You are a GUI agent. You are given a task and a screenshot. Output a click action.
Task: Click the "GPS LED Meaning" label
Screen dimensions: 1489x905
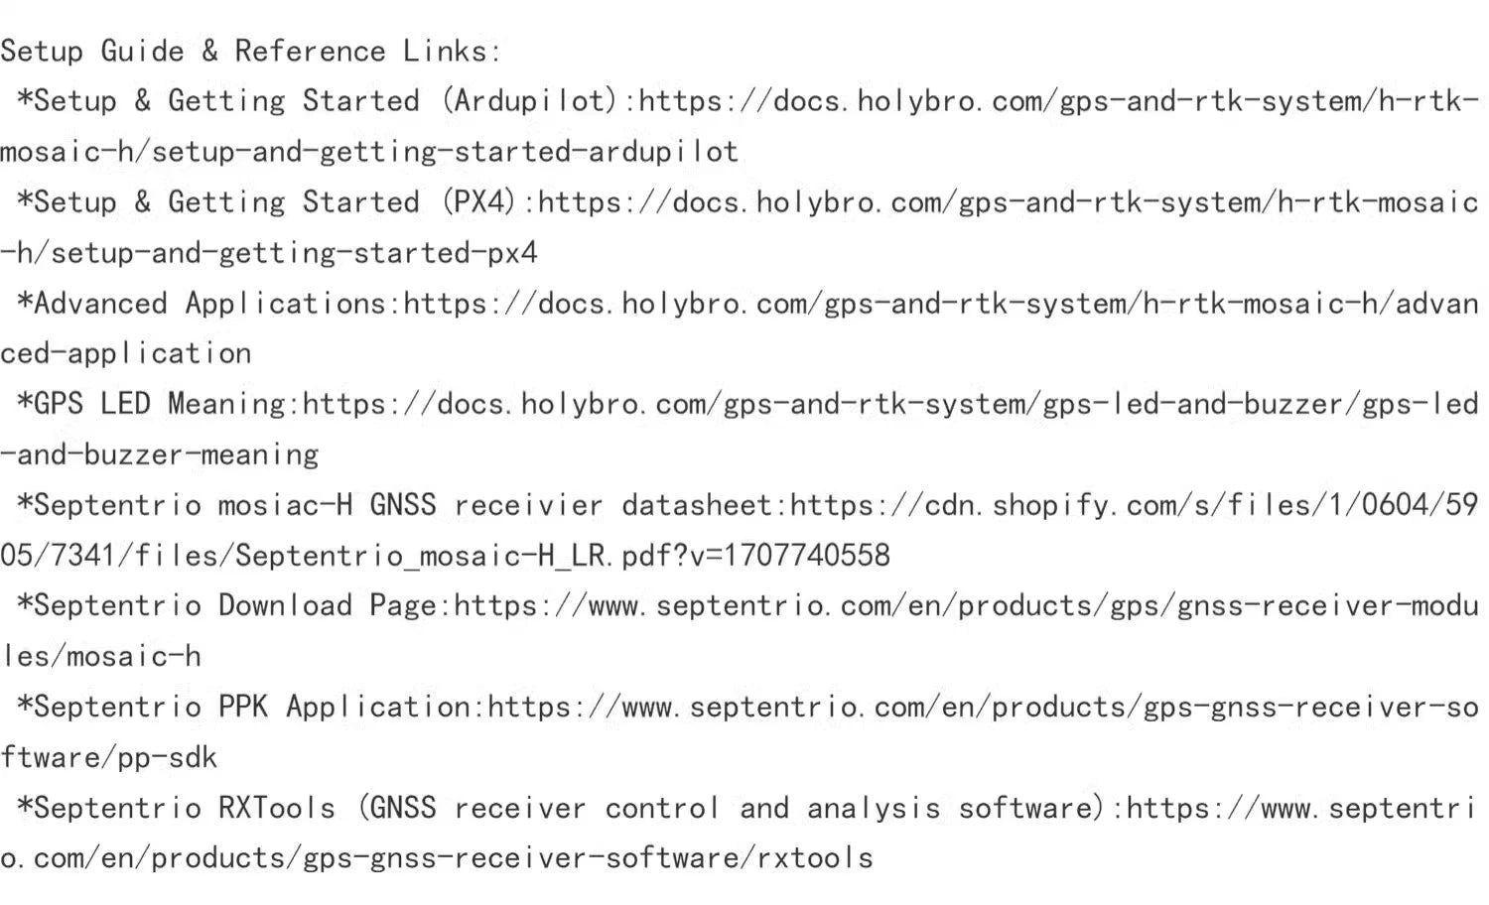click(x=159, y=404)
